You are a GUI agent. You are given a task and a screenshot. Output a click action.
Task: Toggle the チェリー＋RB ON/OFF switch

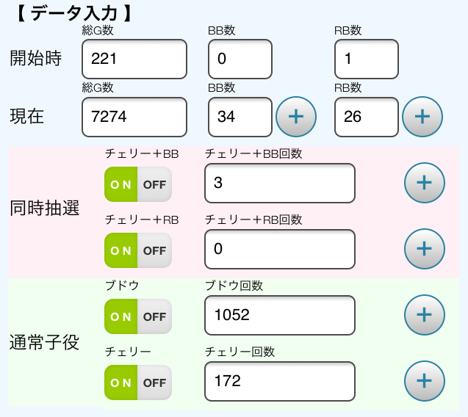(x=138, y=250)
